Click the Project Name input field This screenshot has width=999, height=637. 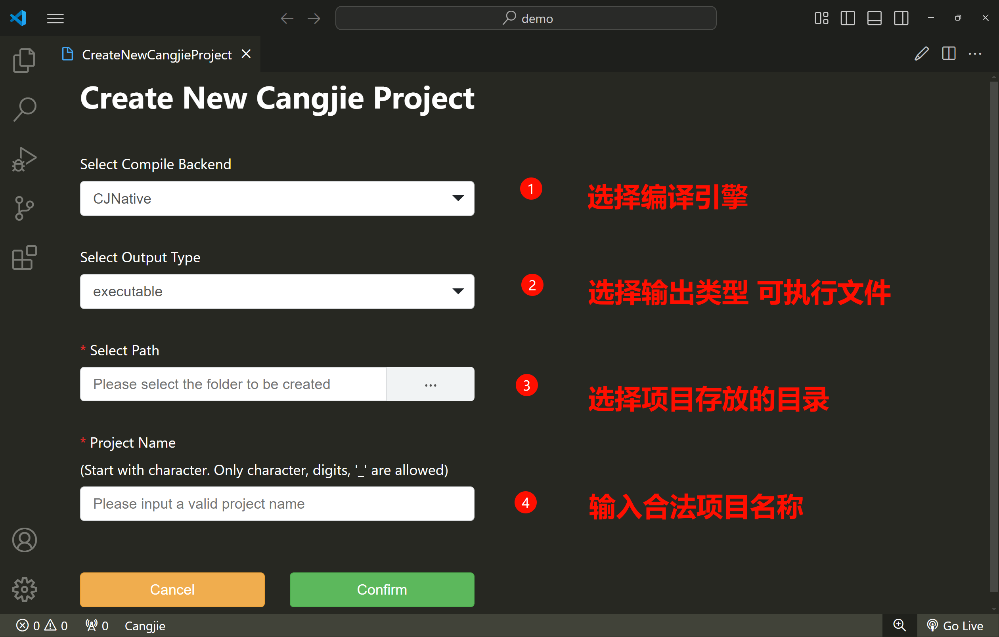(277, 503)
